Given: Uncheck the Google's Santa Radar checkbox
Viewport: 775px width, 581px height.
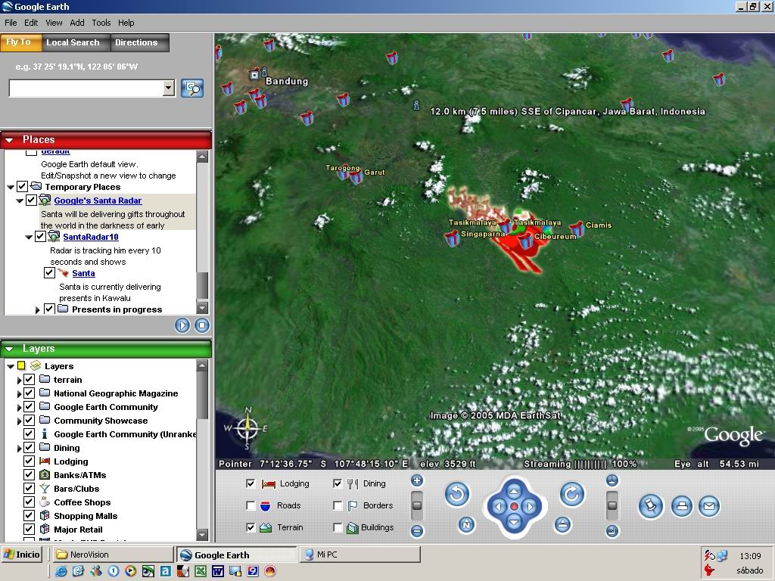Looking at the screenshot, I should pos(31,200).
